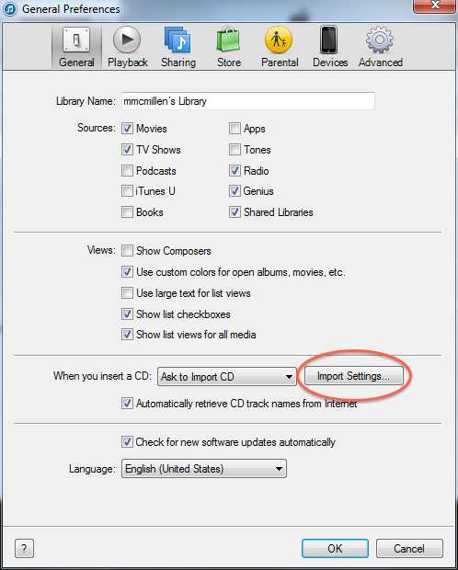Click the question mark help button
458x570 pixels.
25,548
